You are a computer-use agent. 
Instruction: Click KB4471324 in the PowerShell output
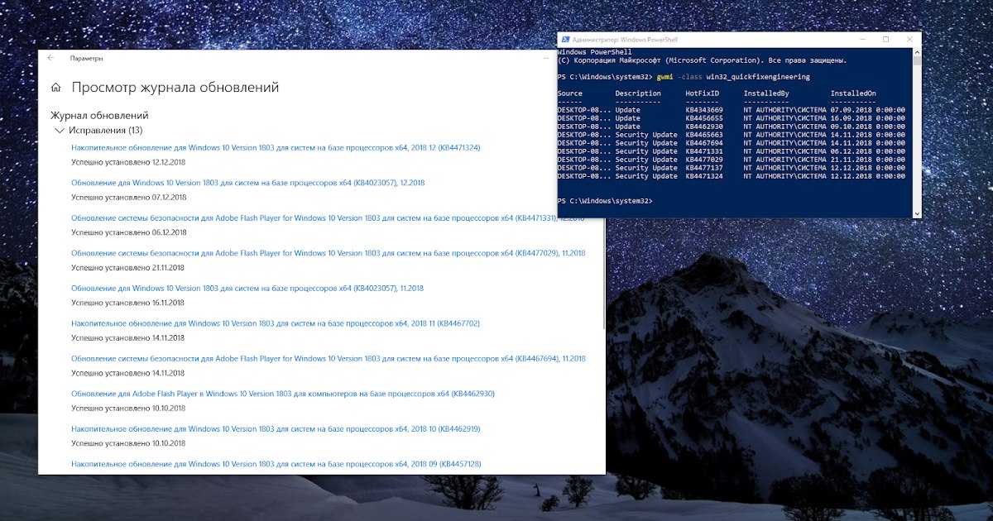[x=704, y=176]
